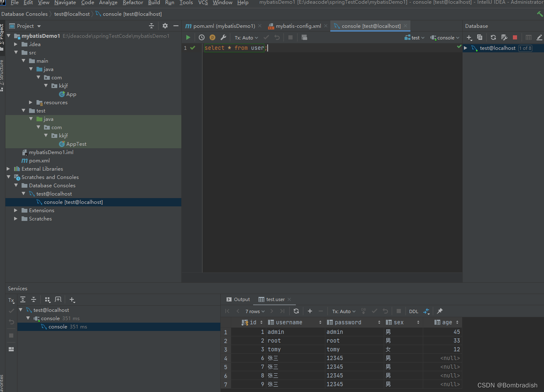Go to first page of results

coord(227,311)
